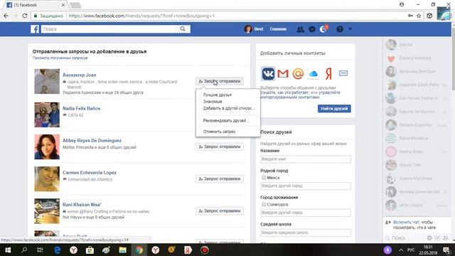Launch Microsoft Edge from taskbar

57,250
